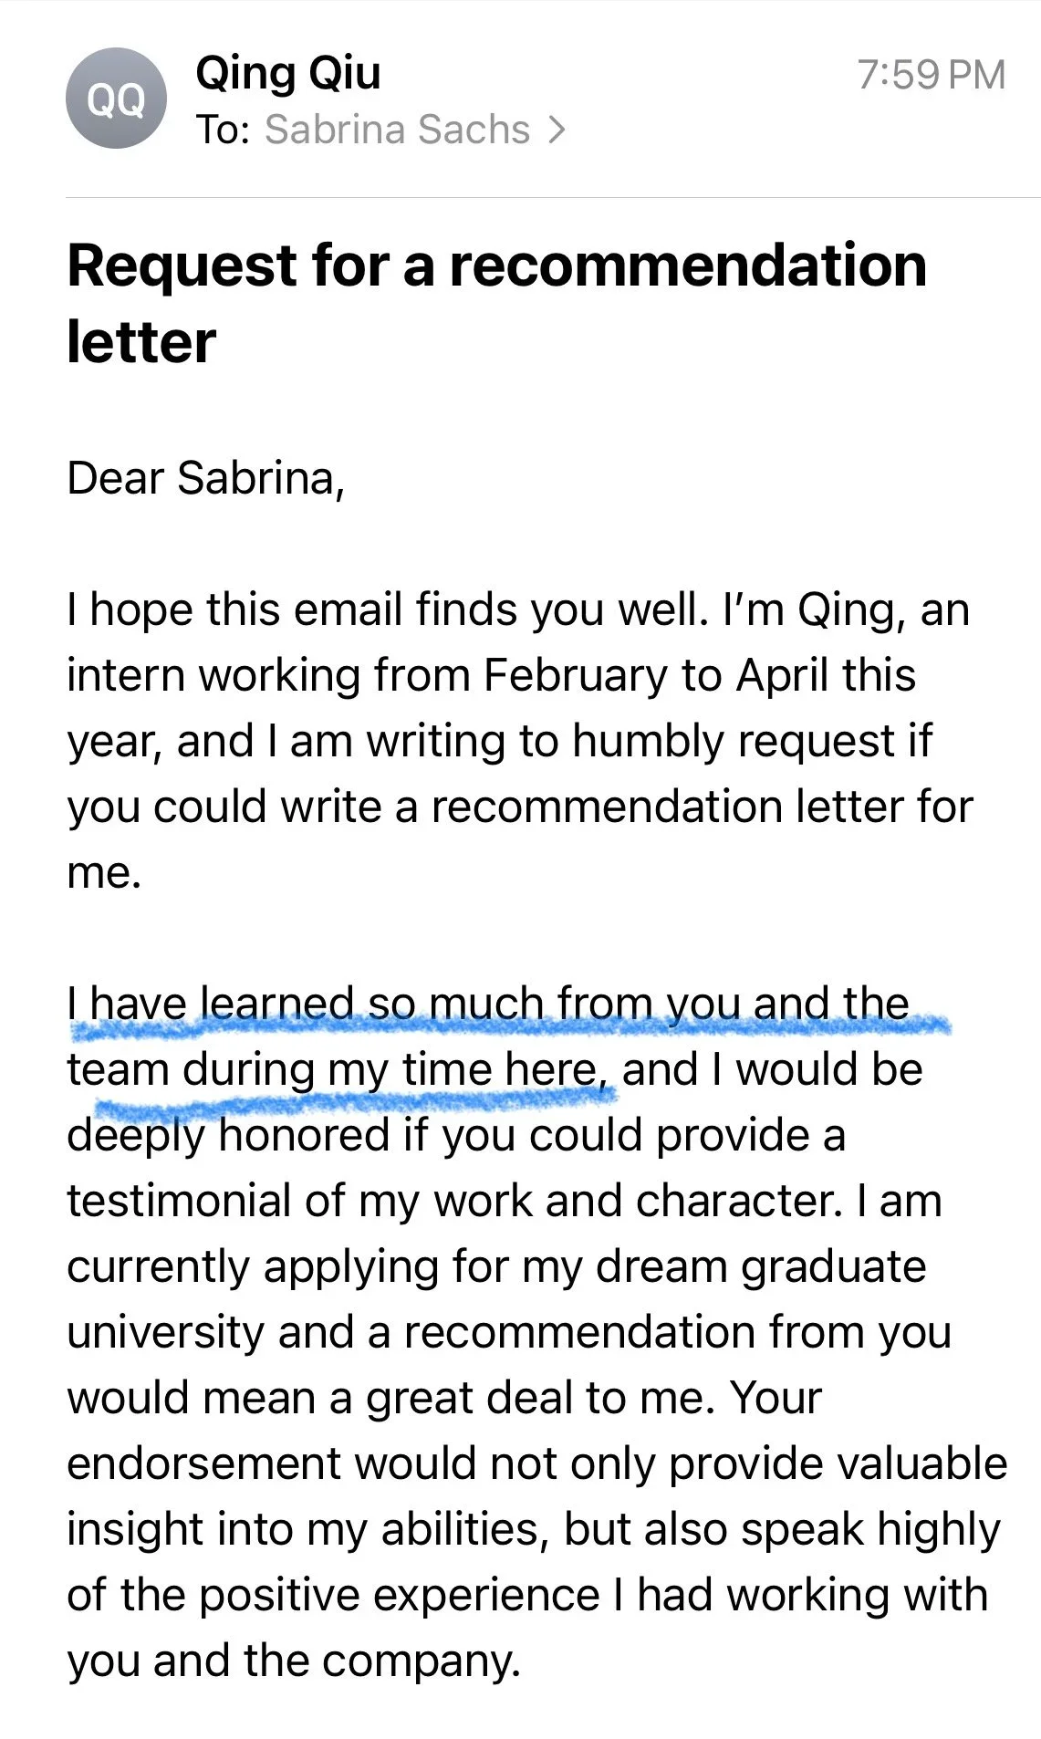
Task: Click the 'Dear Sabrina,' greeting line
Action: click(206, 478)
